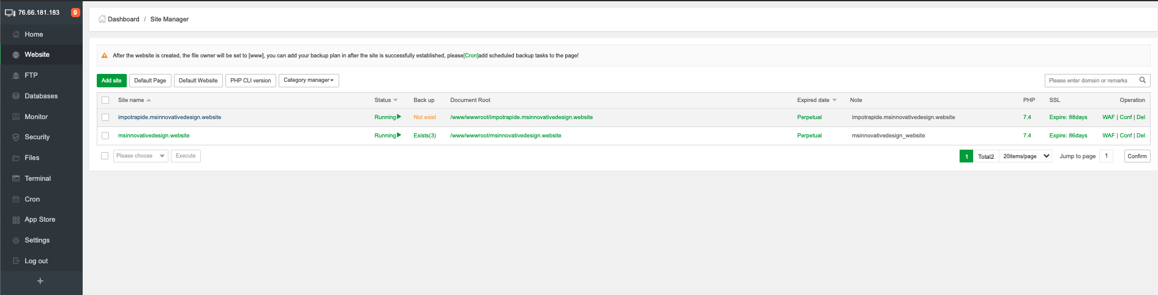Click Not exist backup for impotrapide site

point(424,117)
